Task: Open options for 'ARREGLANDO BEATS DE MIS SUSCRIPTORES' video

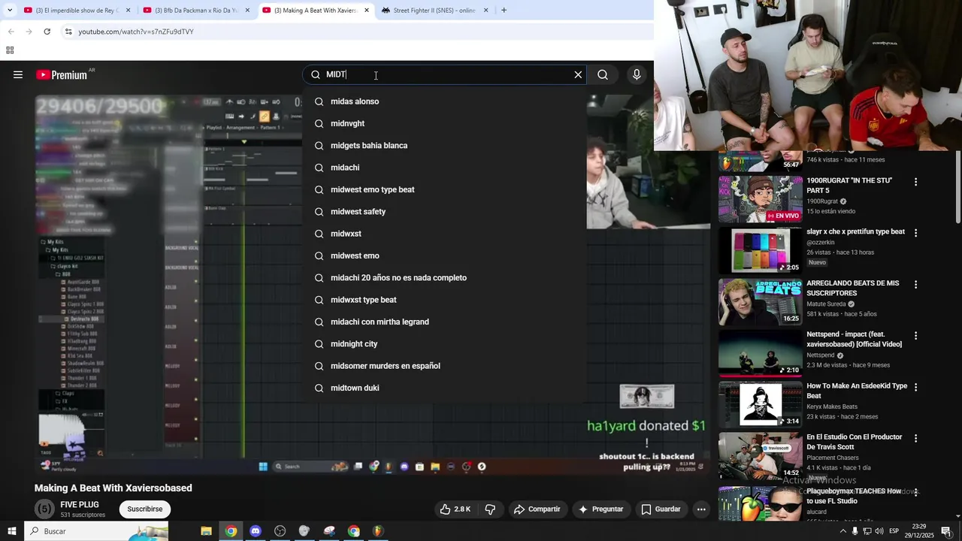Action: pyautogui.click(x=915, y=285)
